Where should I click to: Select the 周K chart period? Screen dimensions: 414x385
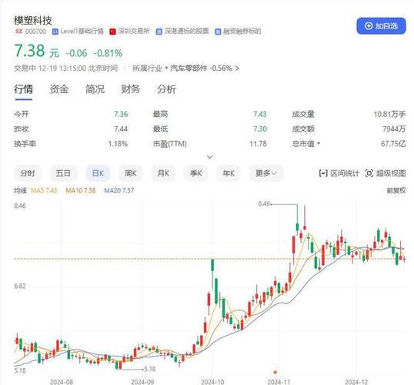(130, 173)
